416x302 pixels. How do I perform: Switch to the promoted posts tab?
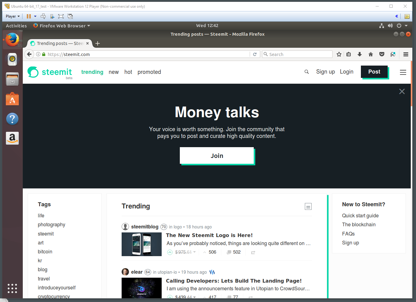[x=149, y=72]
